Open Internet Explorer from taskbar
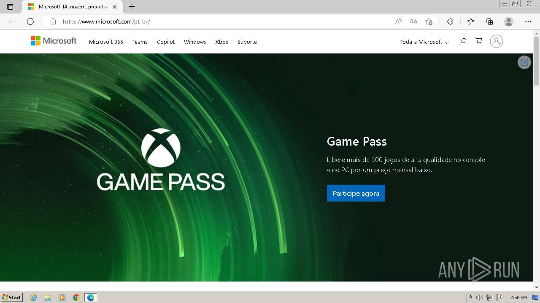 pos(34,298)
